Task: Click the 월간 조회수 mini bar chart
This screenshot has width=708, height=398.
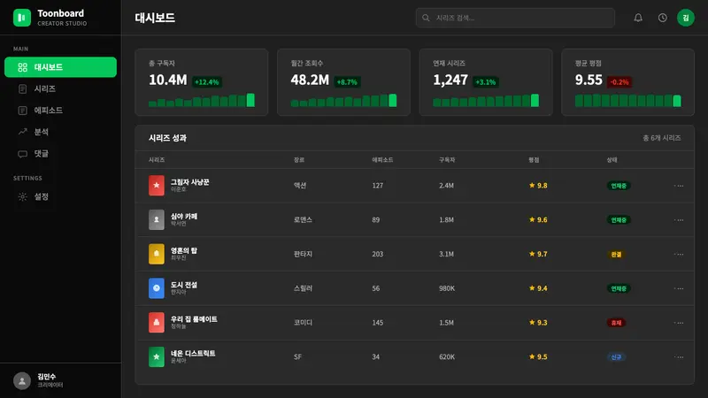Action: pos(343,100)
